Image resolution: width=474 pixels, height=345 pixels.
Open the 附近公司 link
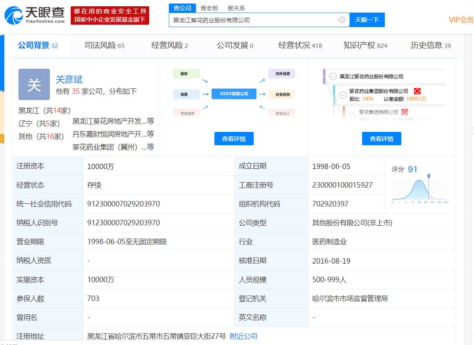pyautogui.click(x=243, y=336)
